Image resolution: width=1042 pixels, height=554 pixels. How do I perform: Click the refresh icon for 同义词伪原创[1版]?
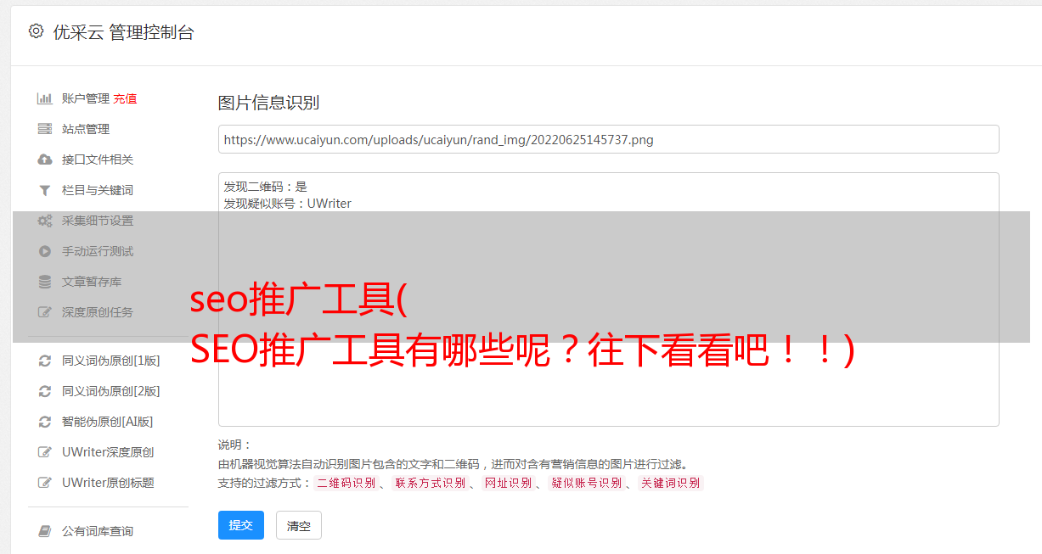[x=45, y=361]
